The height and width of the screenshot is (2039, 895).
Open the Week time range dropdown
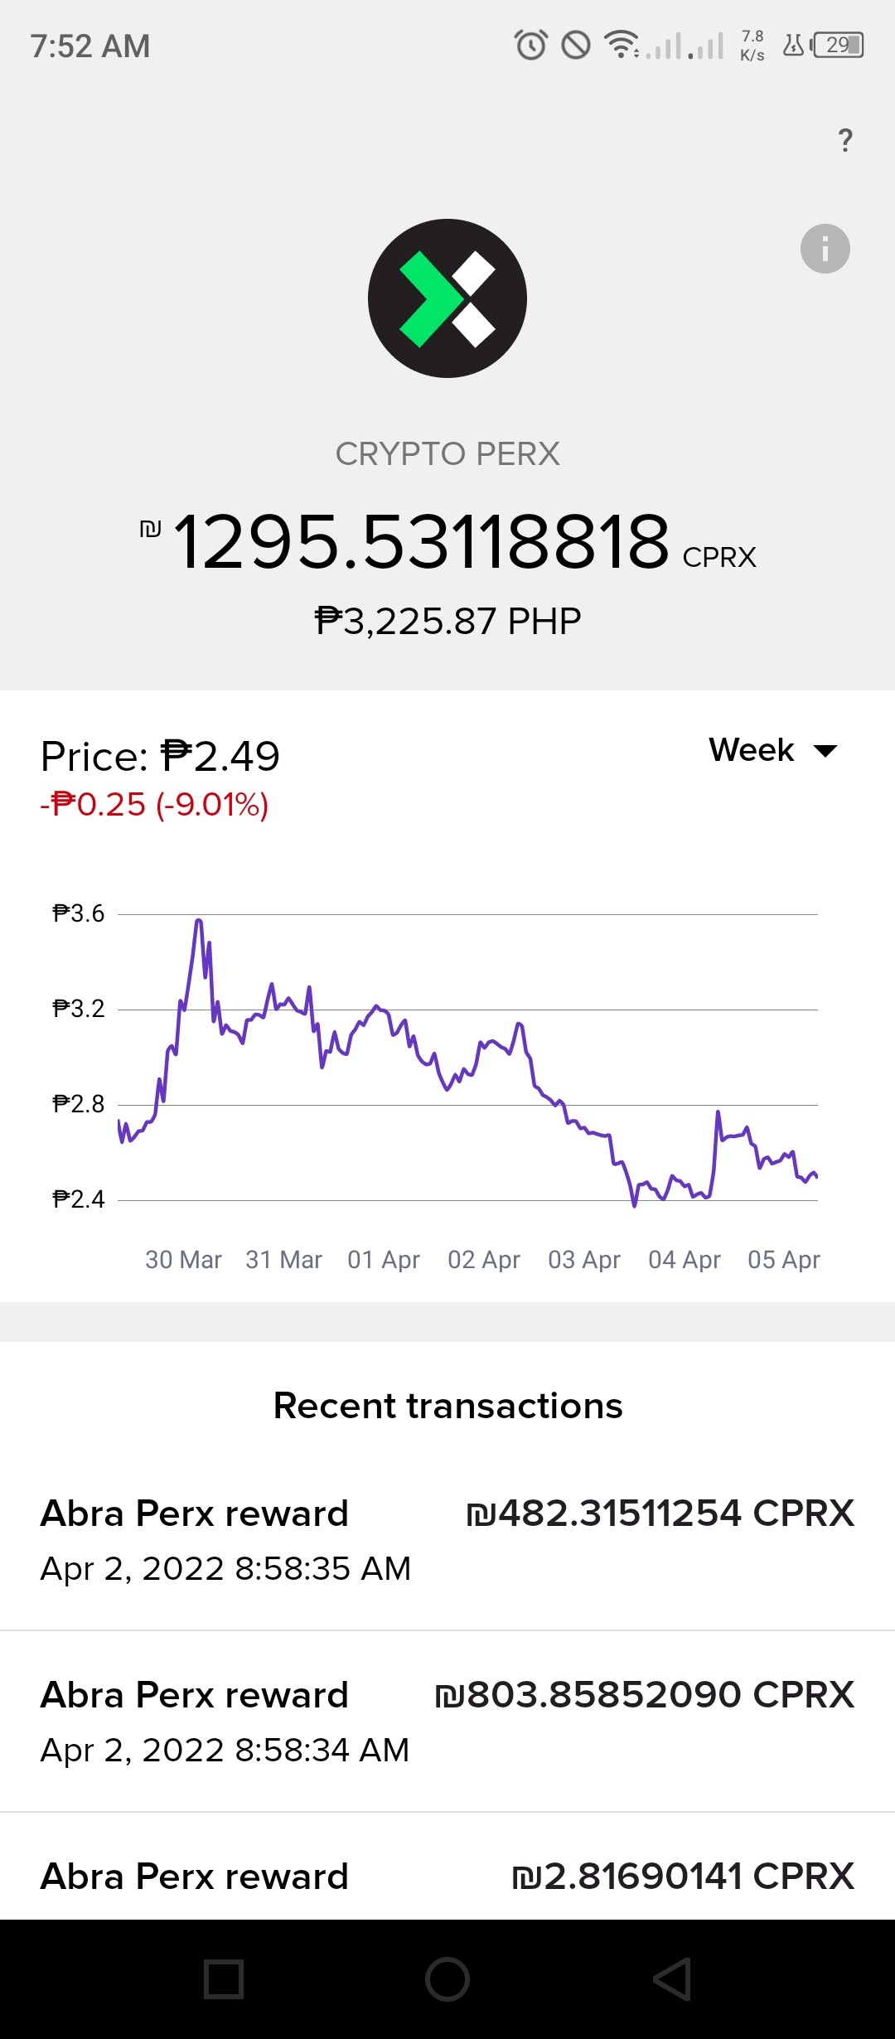click(x=773, y=750)
